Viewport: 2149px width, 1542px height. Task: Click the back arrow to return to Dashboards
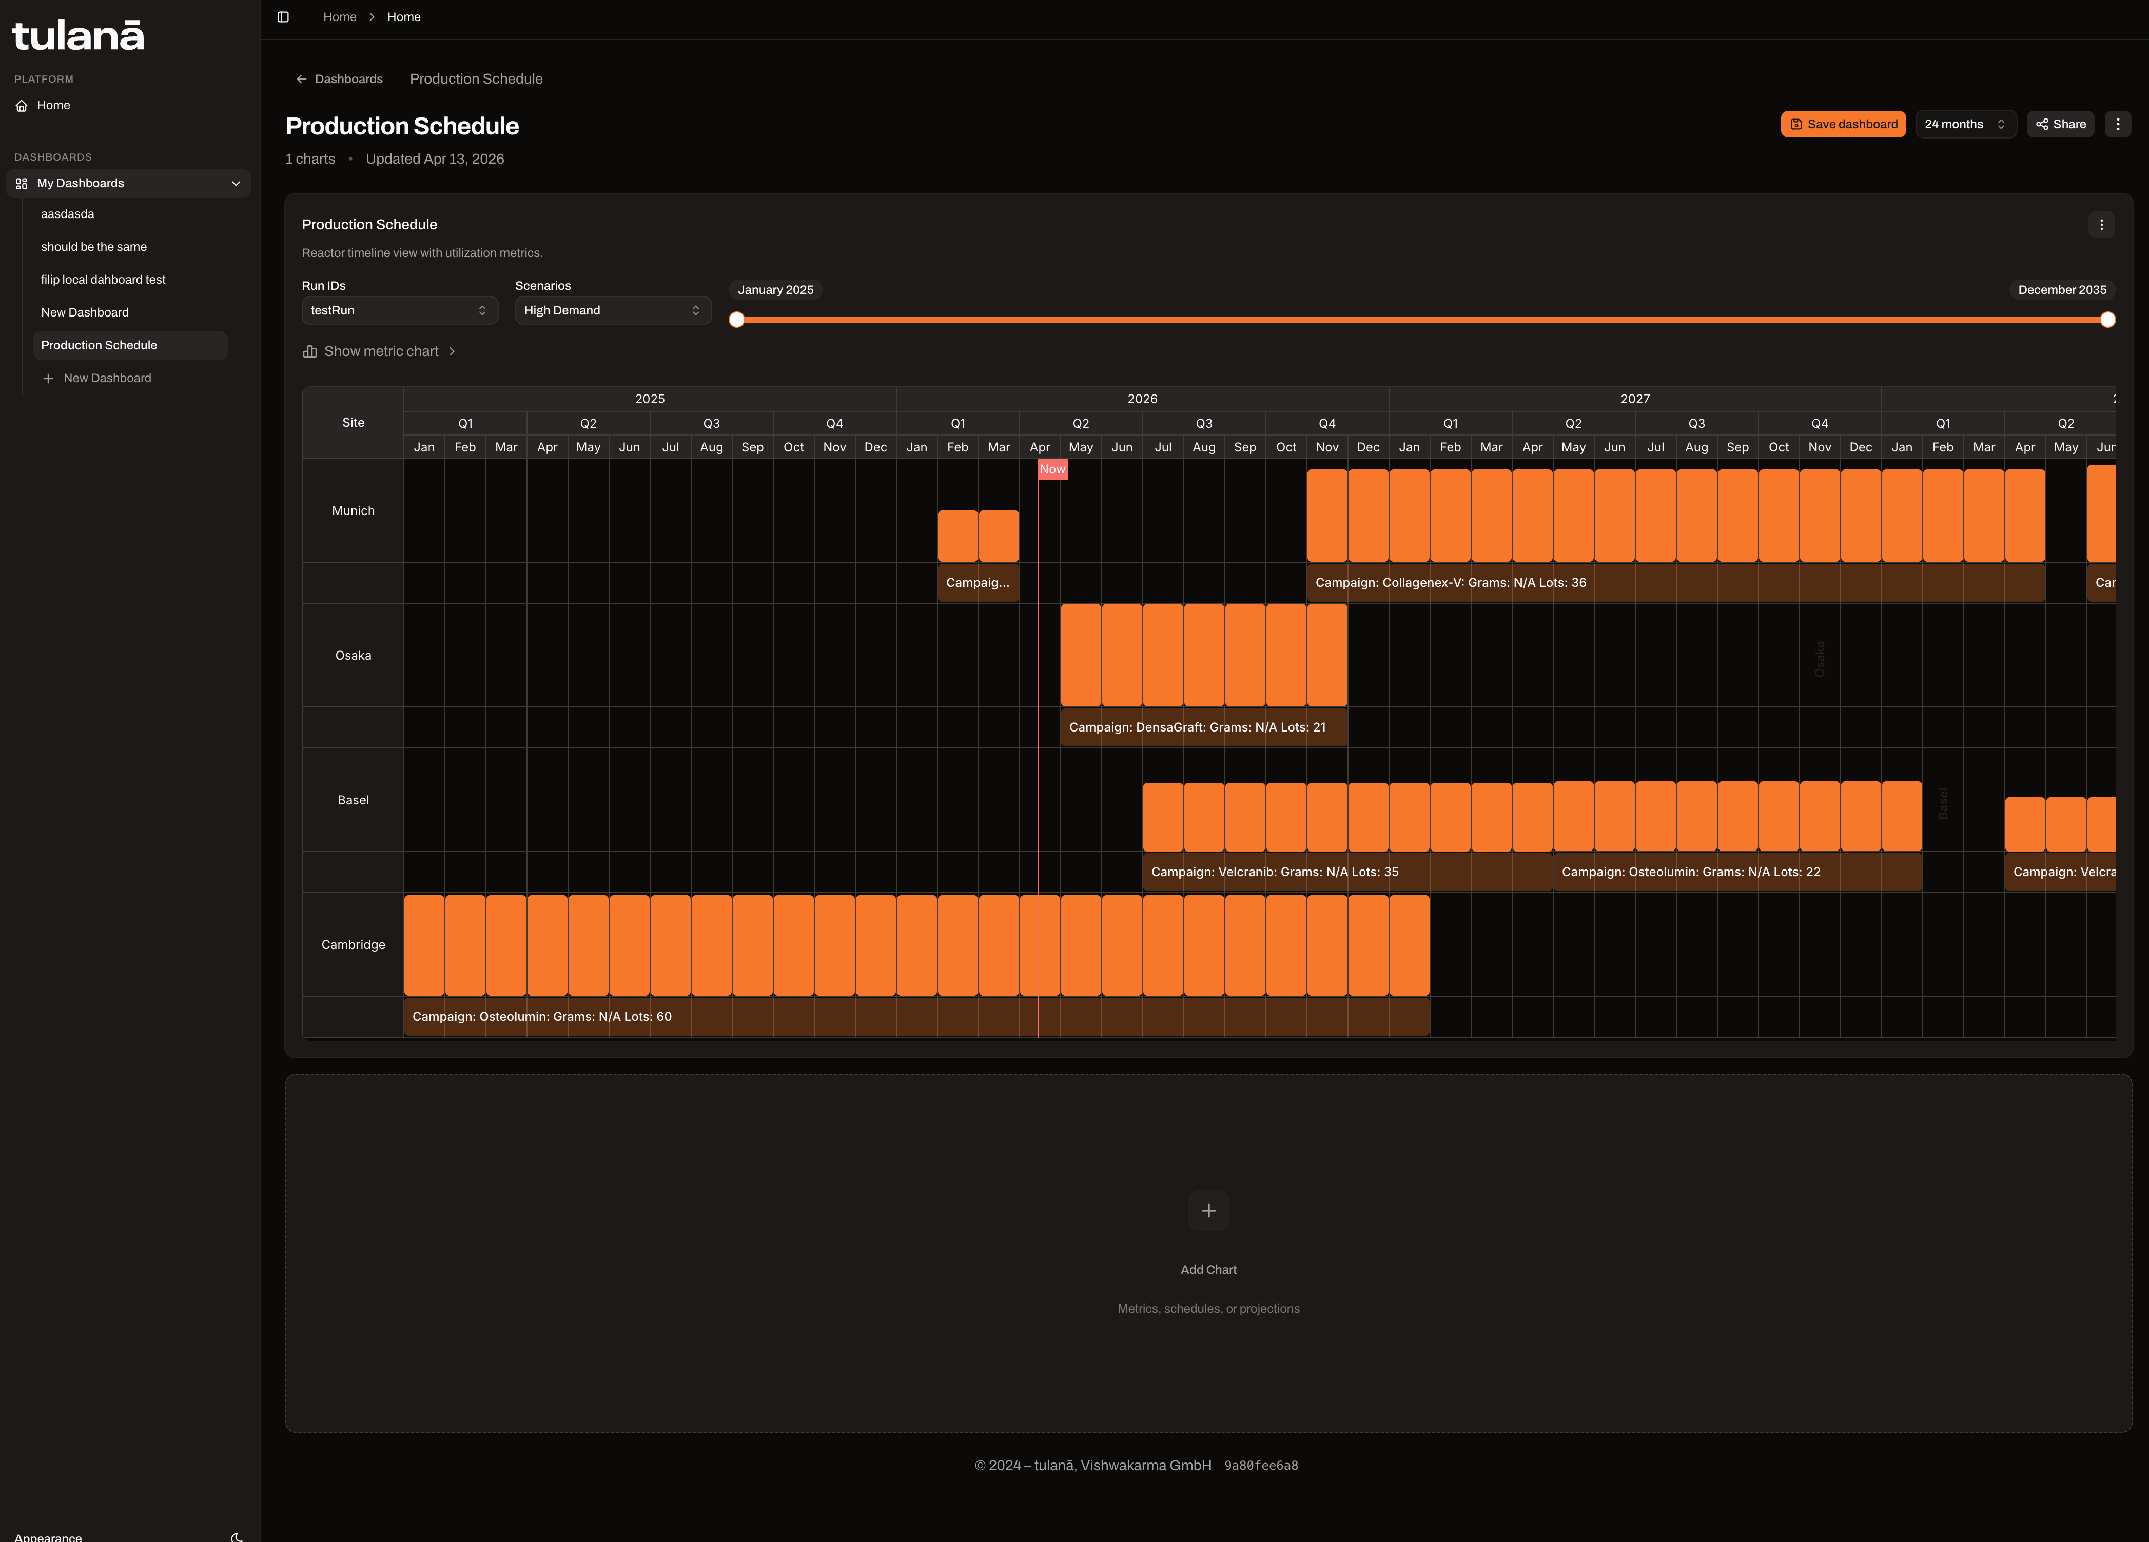(x=301, y=78)
